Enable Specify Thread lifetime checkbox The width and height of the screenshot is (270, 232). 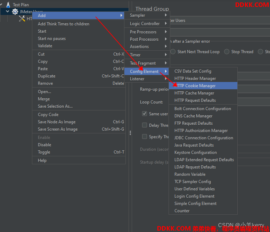tap(145, 136)
